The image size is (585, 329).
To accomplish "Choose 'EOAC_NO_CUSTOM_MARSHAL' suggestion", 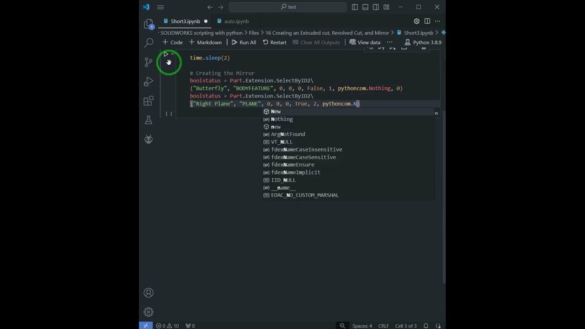I will point(348,195).
